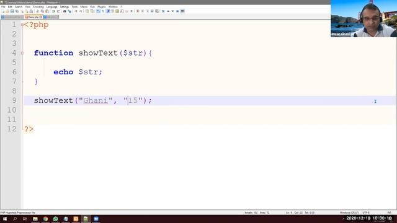This screenshot has height=223, width=397.
Task: Click the macro Playback icon
Action: tap(148, 11)
